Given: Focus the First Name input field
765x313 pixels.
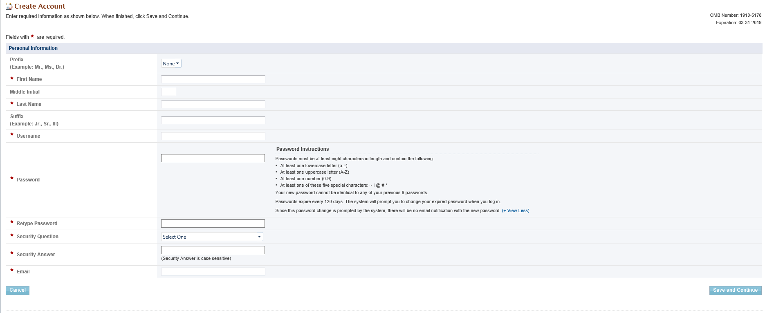Looking at the screenshot, I should coord(213,79).
